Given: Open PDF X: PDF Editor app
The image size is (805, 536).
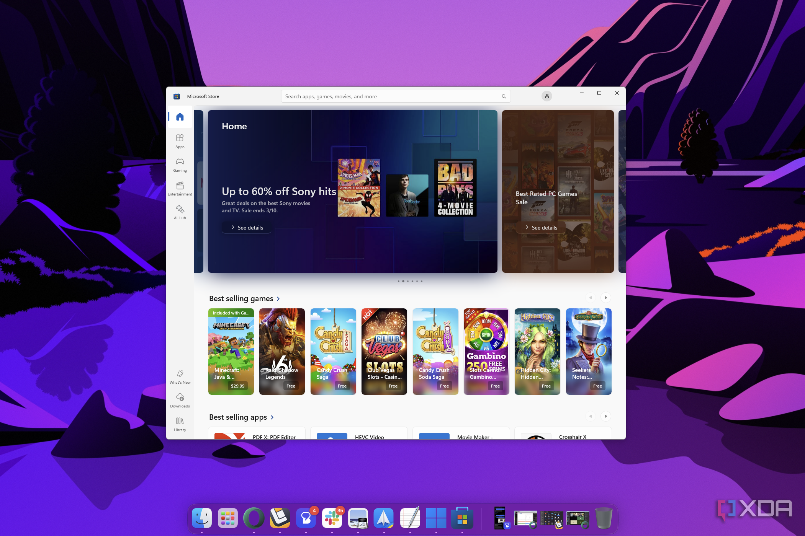Looking at the screenshot, I should tap(257, 433).
